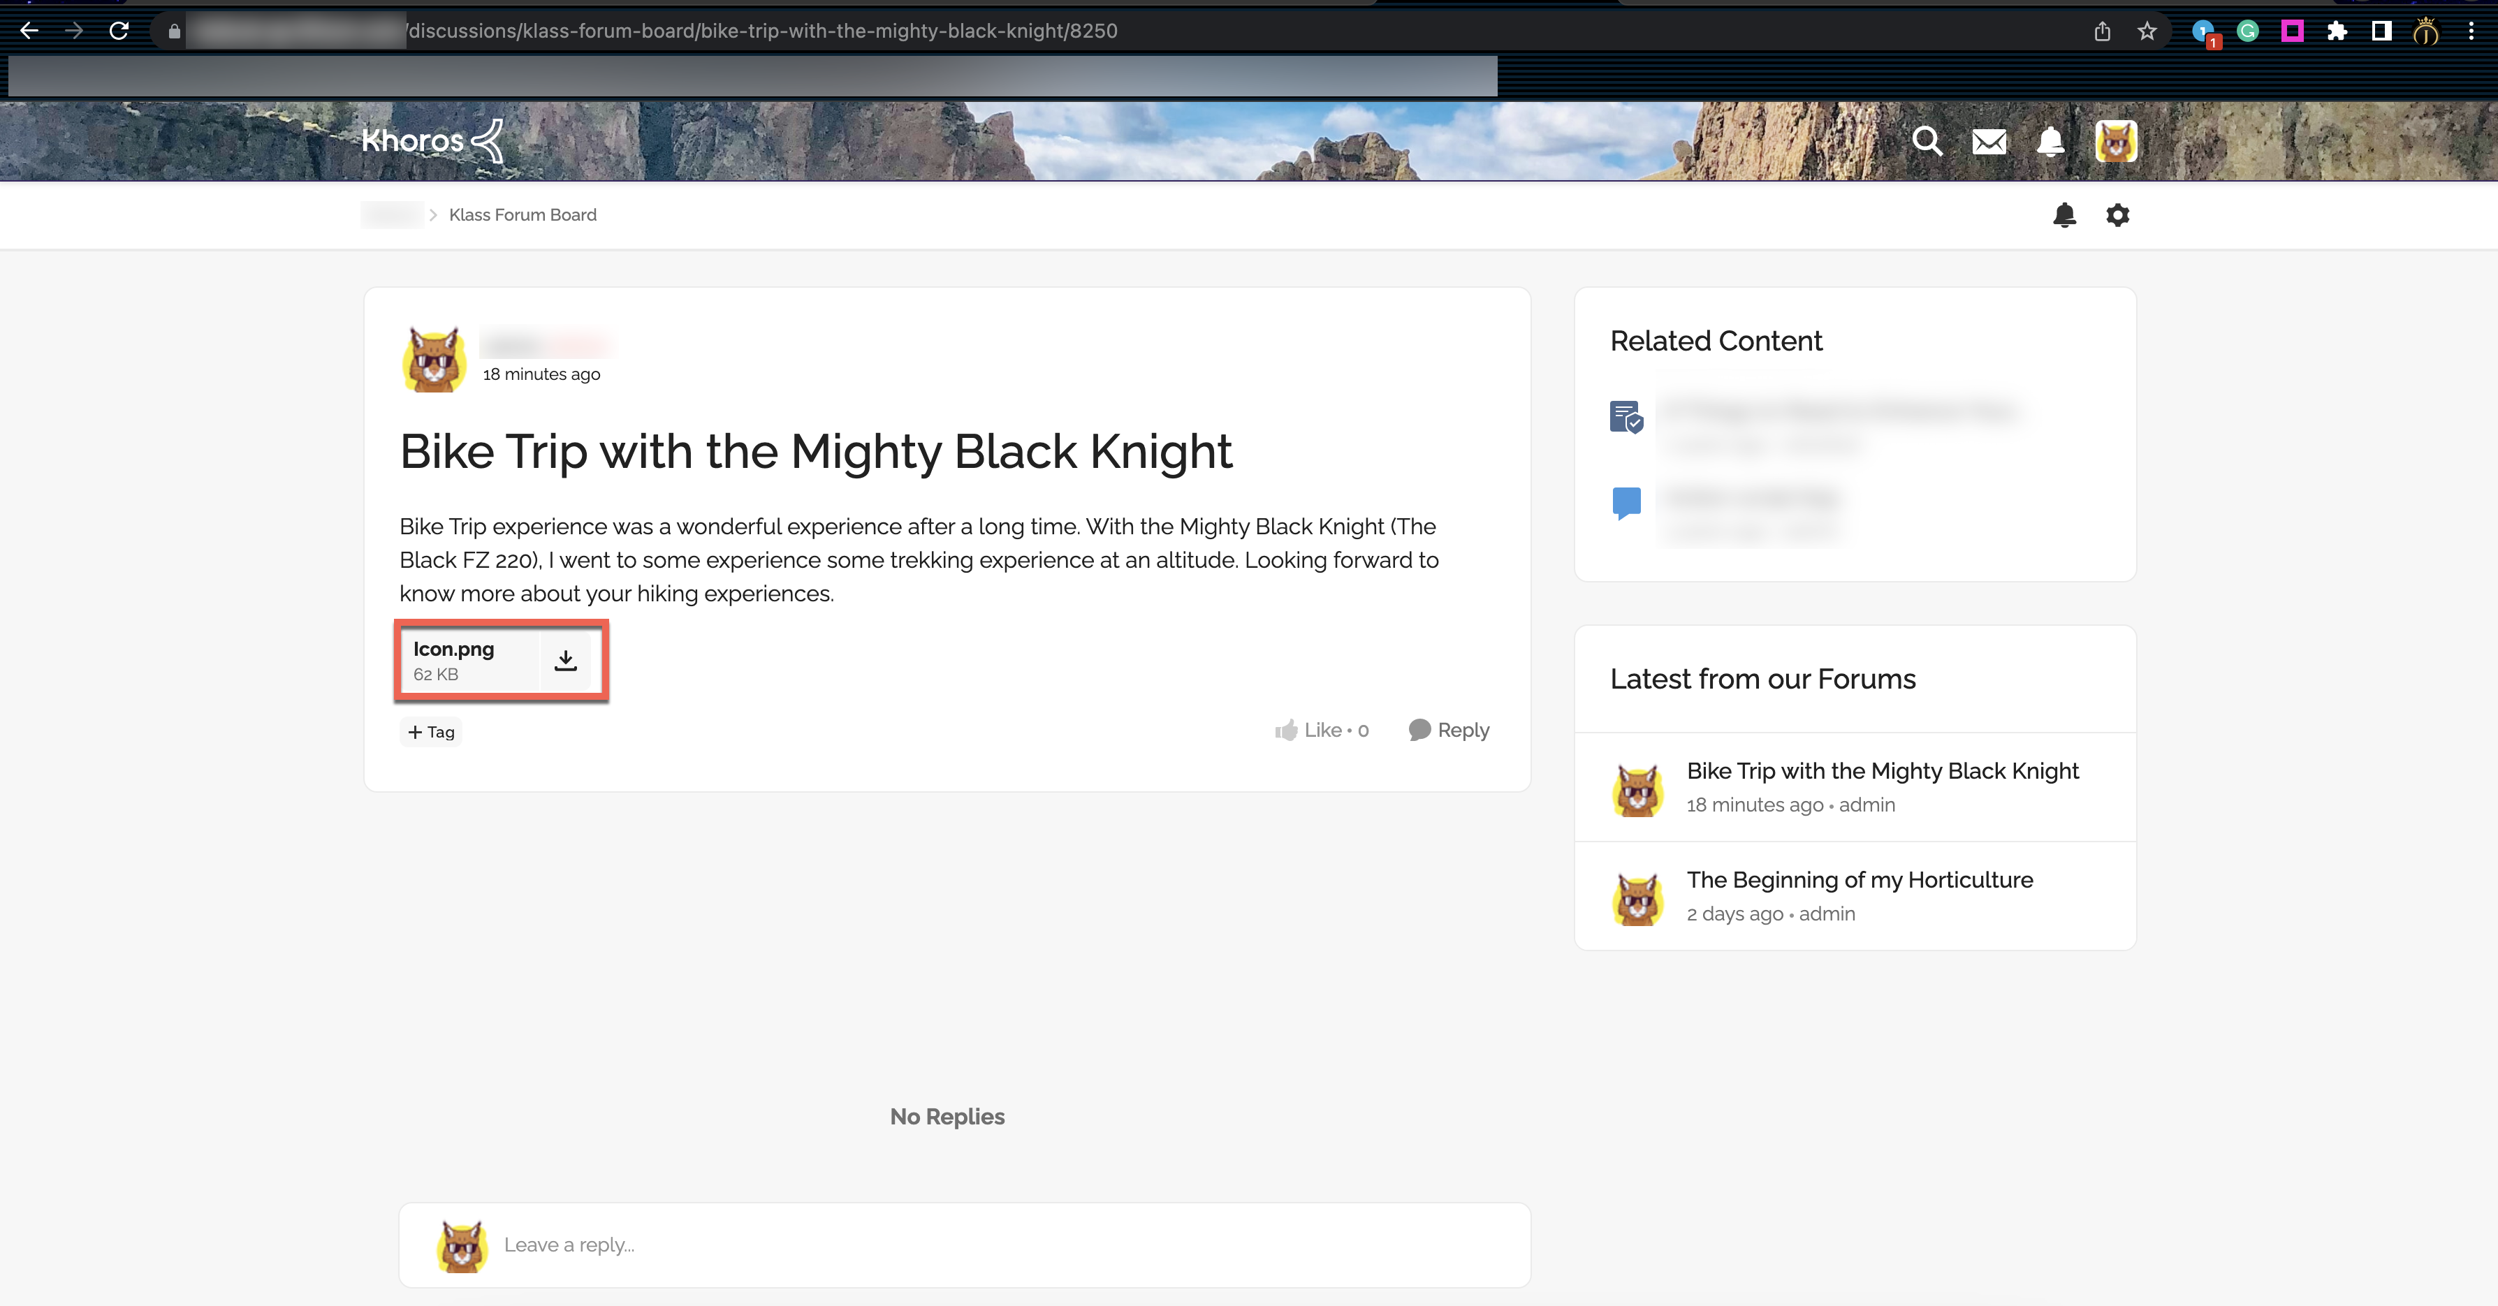Click the avatar beside the Bike Trip forum entry
Image resolution: width=2498 pixels, height=1306 pixels.
tap(1638, 790)
